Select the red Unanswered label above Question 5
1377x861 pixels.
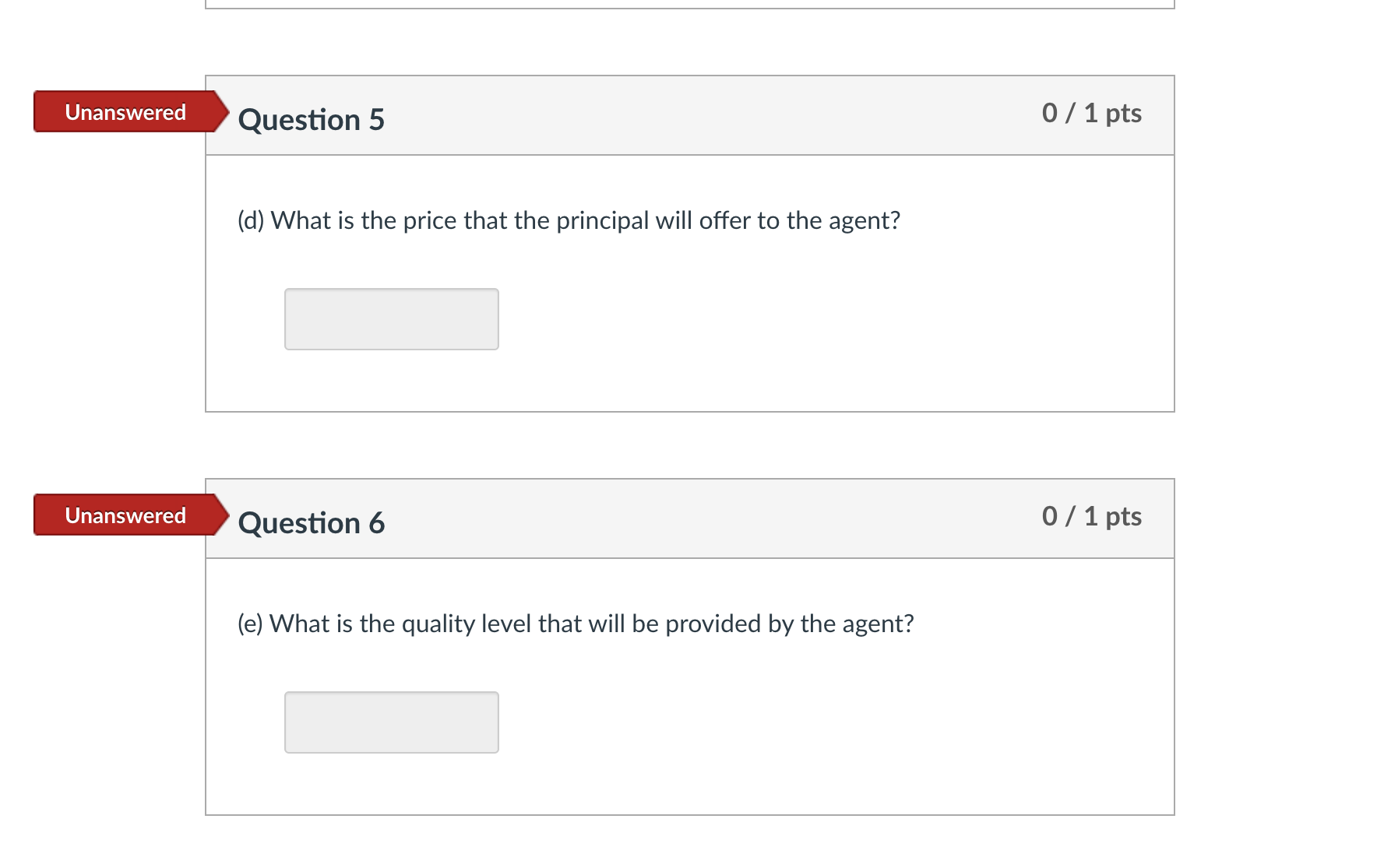click(x=125, y=112)
